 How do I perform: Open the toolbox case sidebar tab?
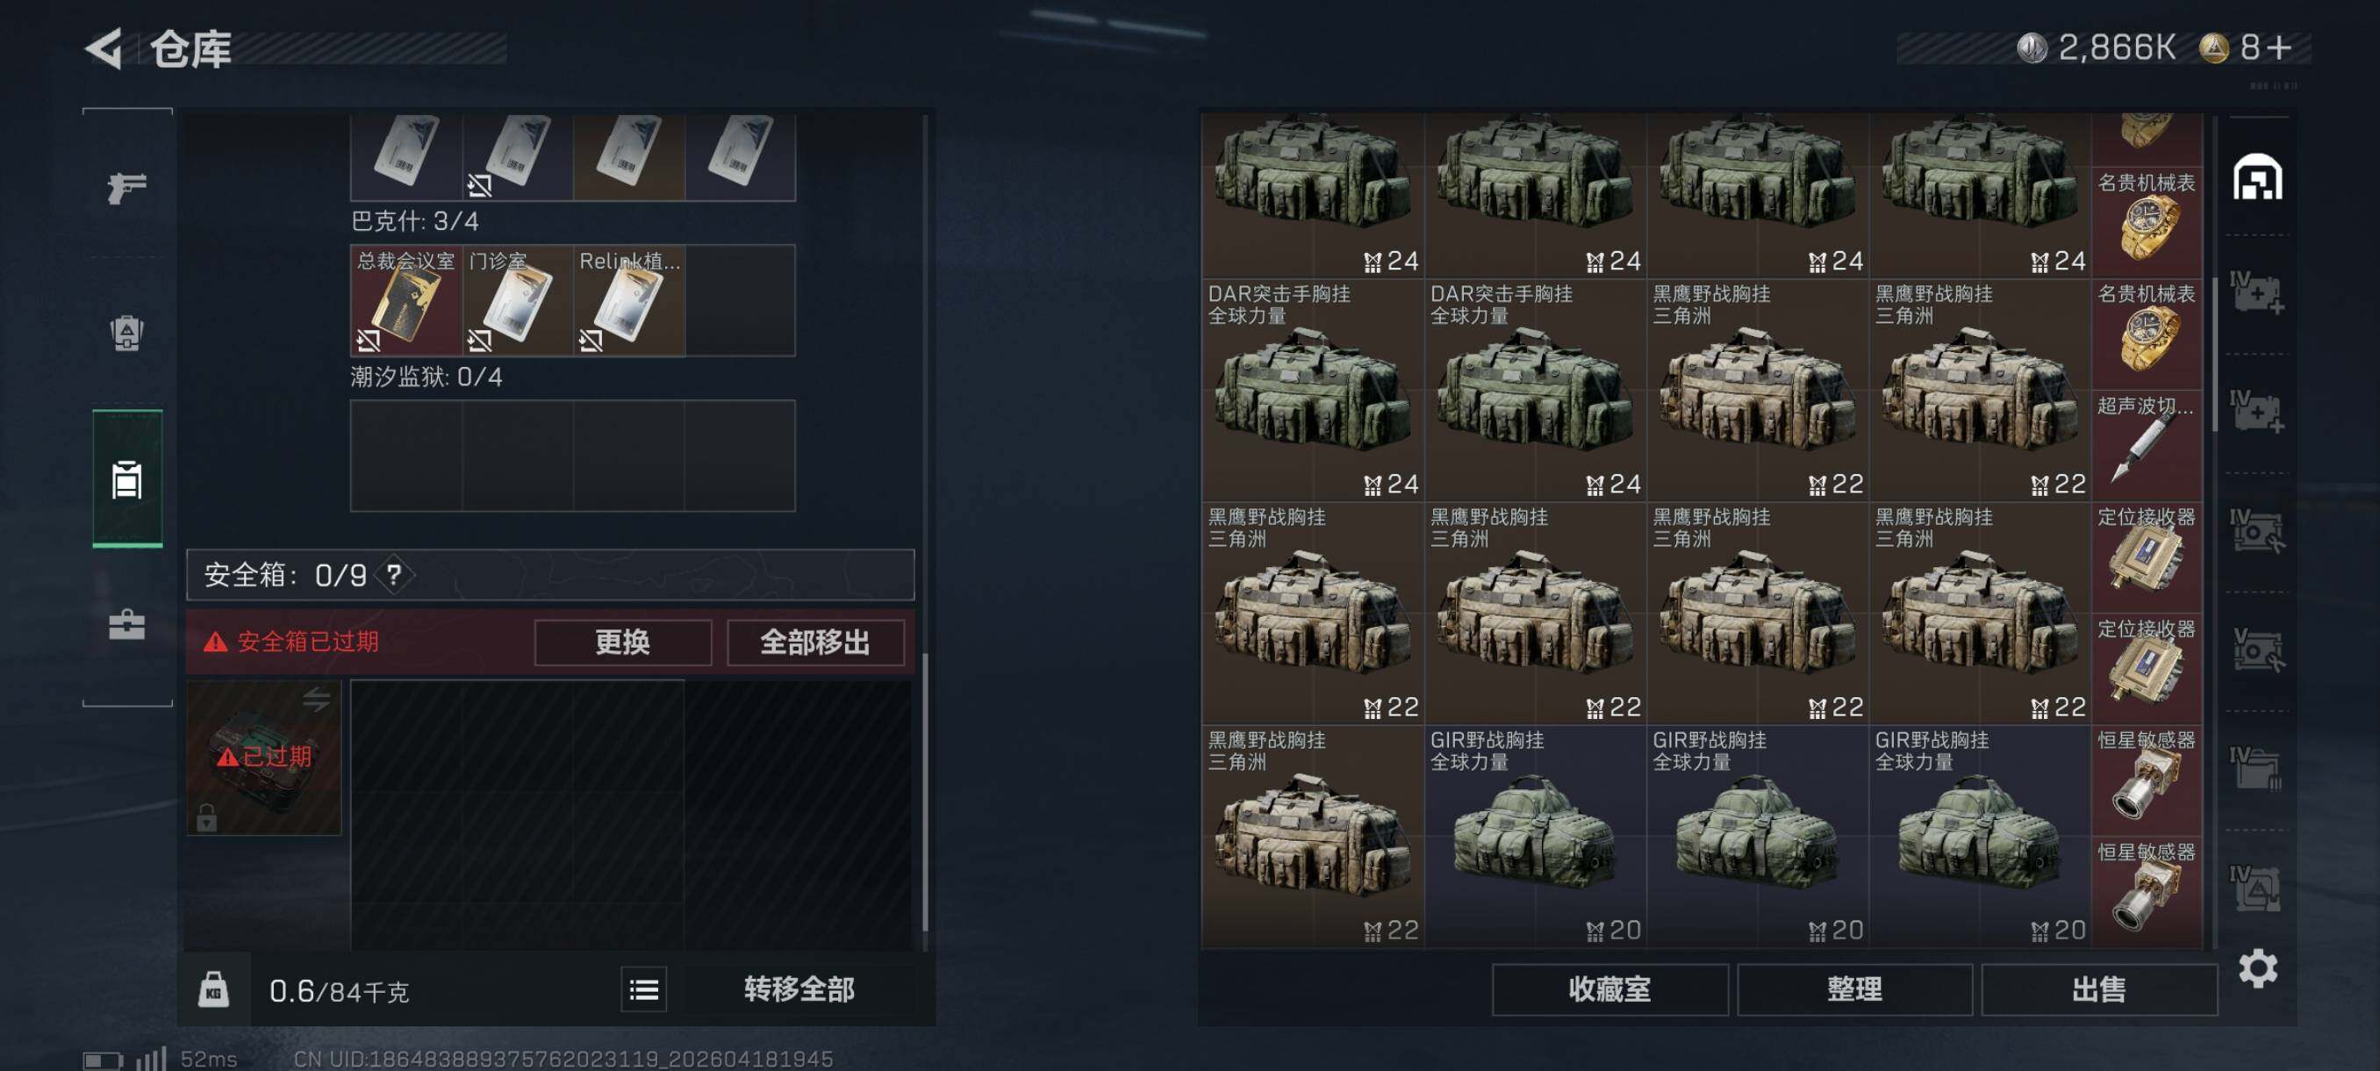pos(126,625)
